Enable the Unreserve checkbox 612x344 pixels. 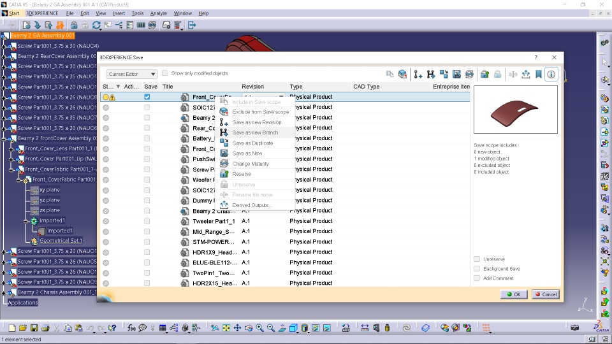477,259
